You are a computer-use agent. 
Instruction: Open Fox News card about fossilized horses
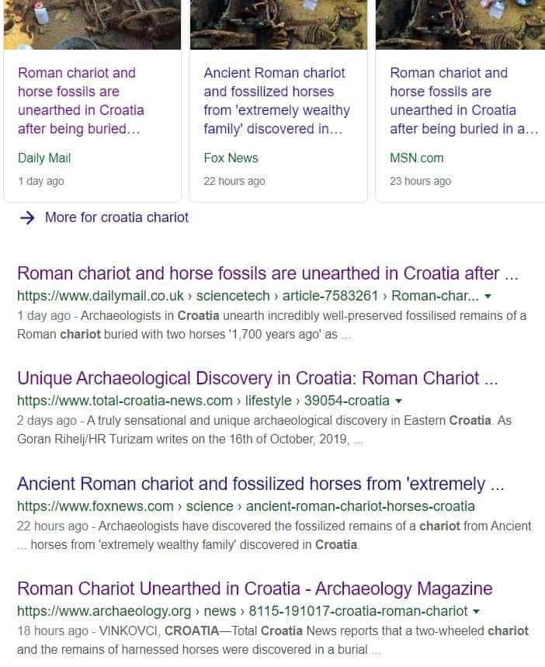(x=276, y=101)
